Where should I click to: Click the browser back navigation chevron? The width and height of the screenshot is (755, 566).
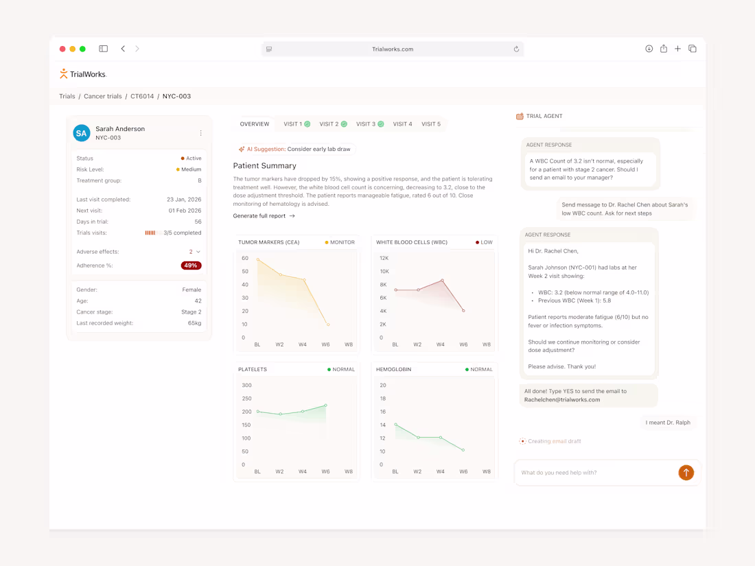click(x=123, y=49)
